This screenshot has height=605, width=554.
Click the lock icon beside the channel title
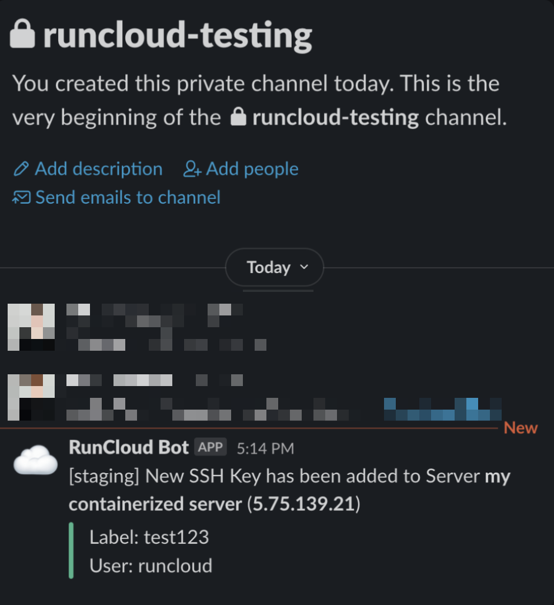coord(22,34)
